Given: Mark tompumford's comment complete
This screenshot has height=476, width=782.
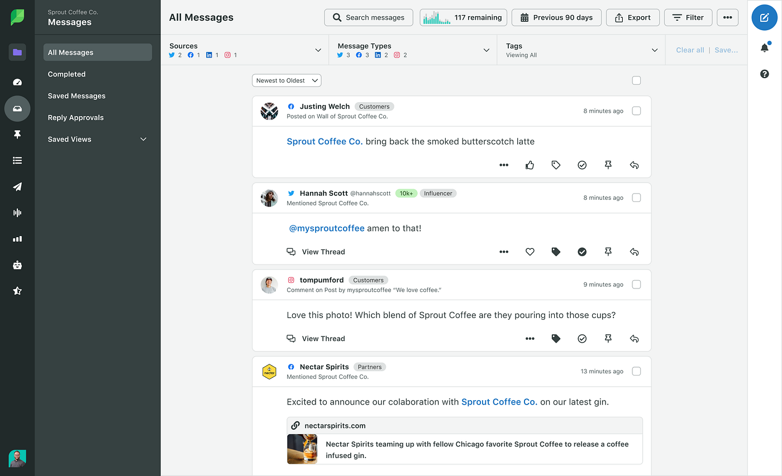Looking at the screenshot, I should pyautogui.click(x=582, y=339).
